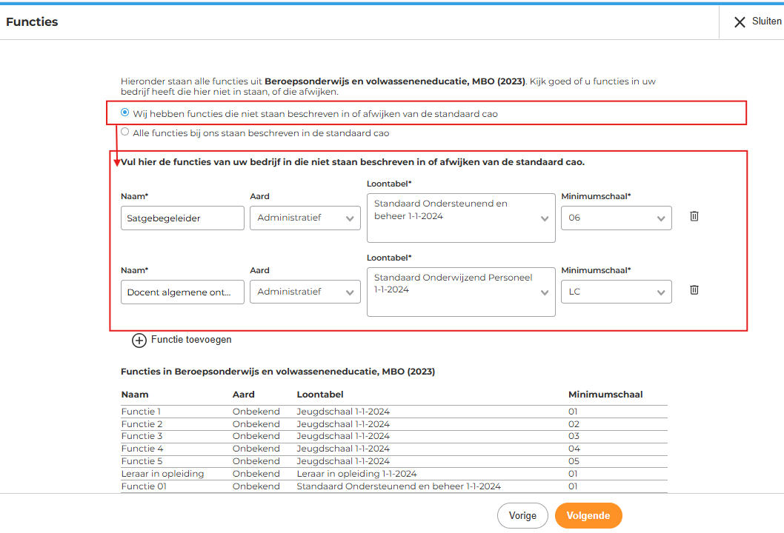Click the plus icon to add a function
This screenshot has height=533, width=784.
tap(139, 340)
